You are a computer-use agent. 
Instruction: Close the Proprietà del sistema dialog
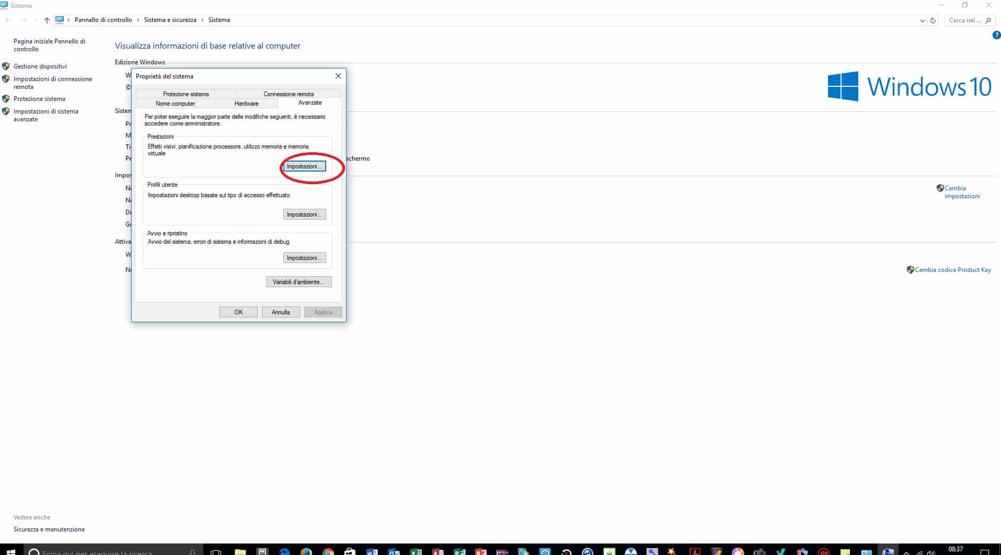(338, 76)
